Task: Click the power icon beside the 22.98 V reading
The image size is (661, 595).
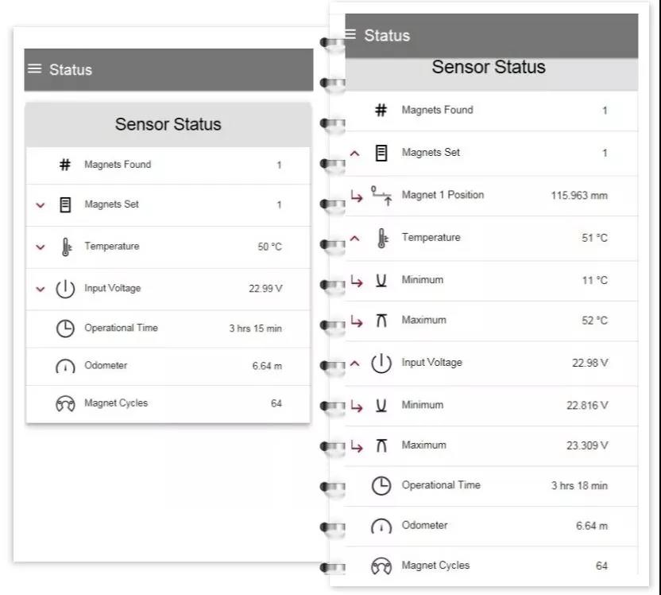Action: 381,364
